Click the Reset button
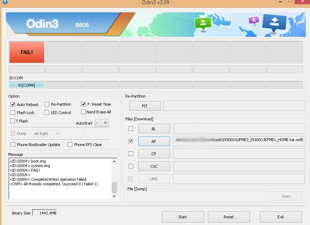 pyautogui.click(x=229, y=217)
